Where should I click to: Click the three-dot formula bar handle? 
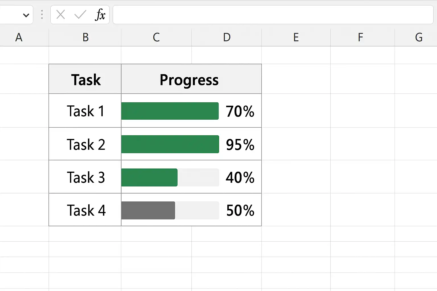(42, 14)
